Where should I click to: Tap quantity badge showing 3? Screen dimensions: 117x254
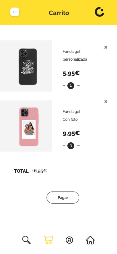(71, 146)
